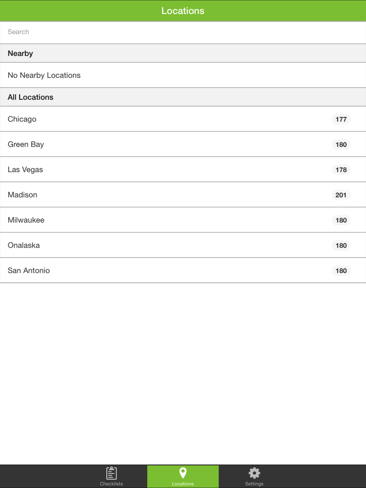Select the No Nearby Locations row

coord(183,75)
